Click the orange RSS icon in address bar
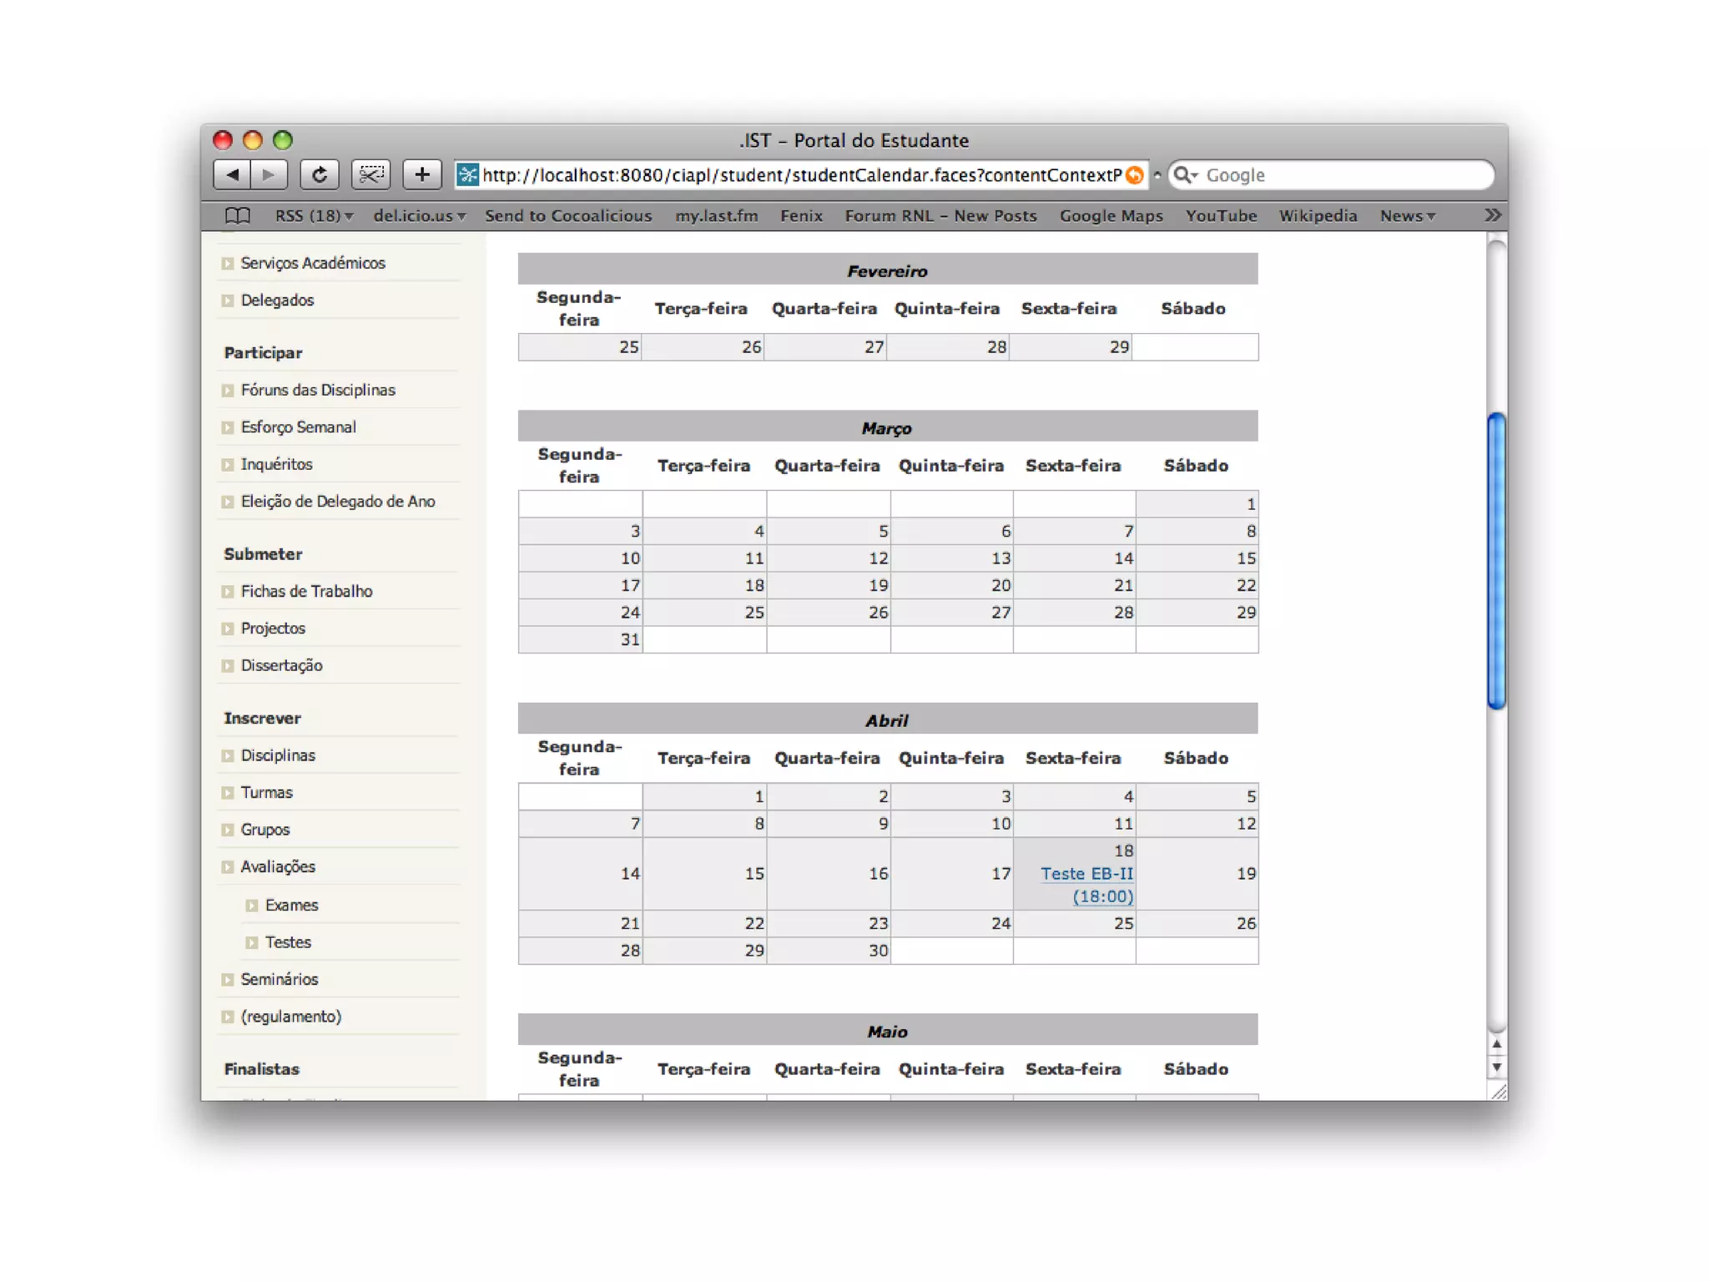 coord(1134,175)
